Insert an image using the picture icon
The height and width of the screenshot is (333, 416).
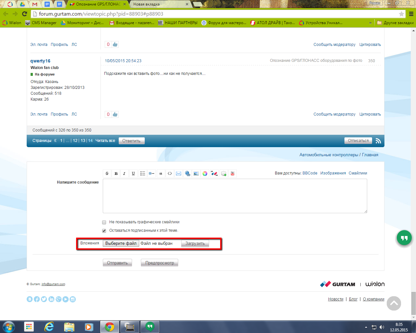(196, 173)
